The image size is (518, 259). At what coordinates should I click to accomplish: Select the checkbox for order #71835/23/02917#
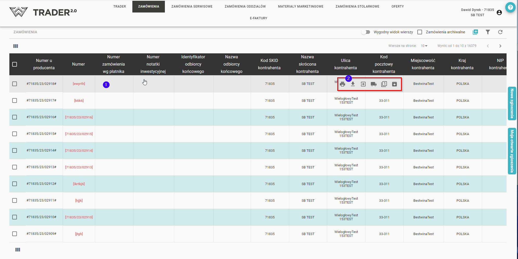click(x=15, y=100)
